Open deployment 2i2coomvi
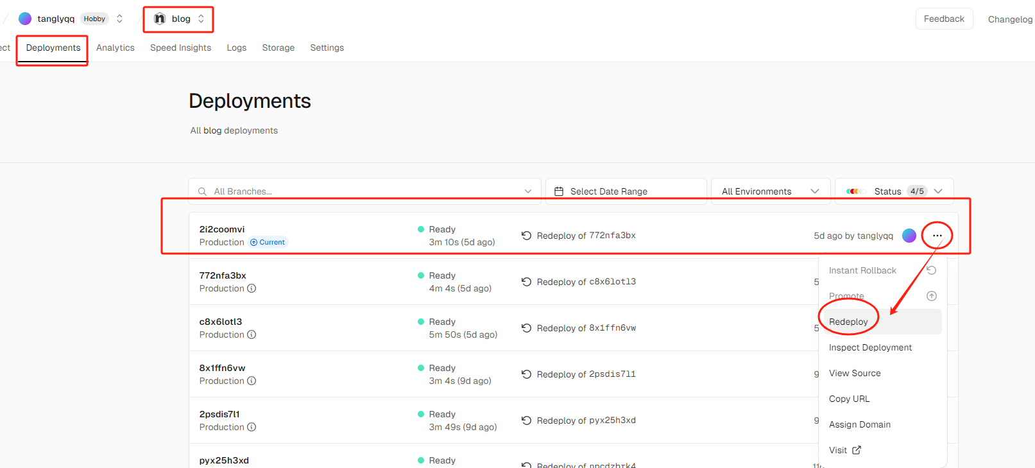The image size is (1035, 468). coord(222,229)
